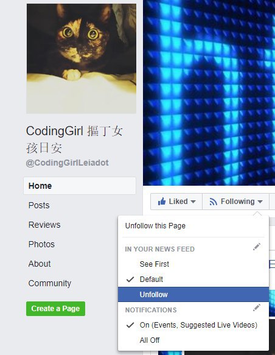Expand the Liked dropdown arrow
Image resolution: width=275 pixels, height=355 pixels.
point(193,202)
